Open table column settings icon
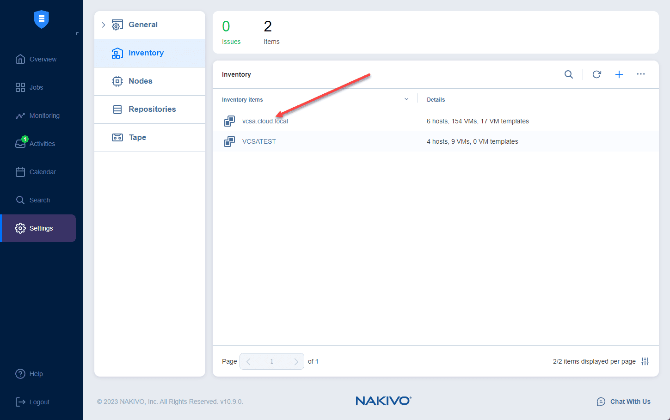Image resolution: width=670 pixels, height=420 pixels. [x=645, y=361]
